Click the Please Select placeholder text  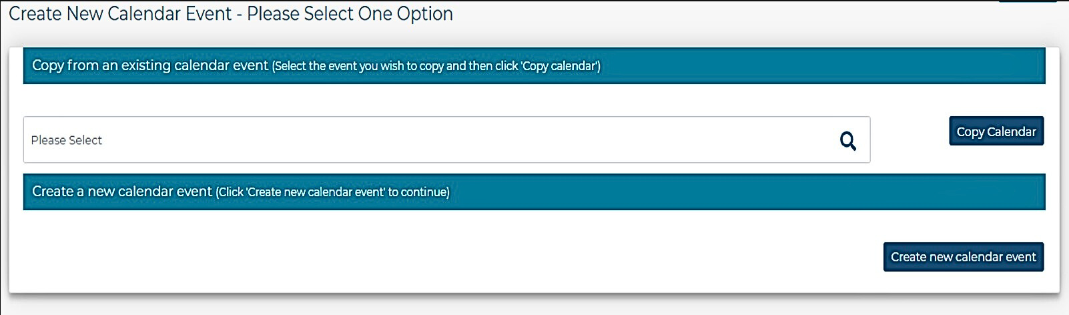(x=67, y=140)
